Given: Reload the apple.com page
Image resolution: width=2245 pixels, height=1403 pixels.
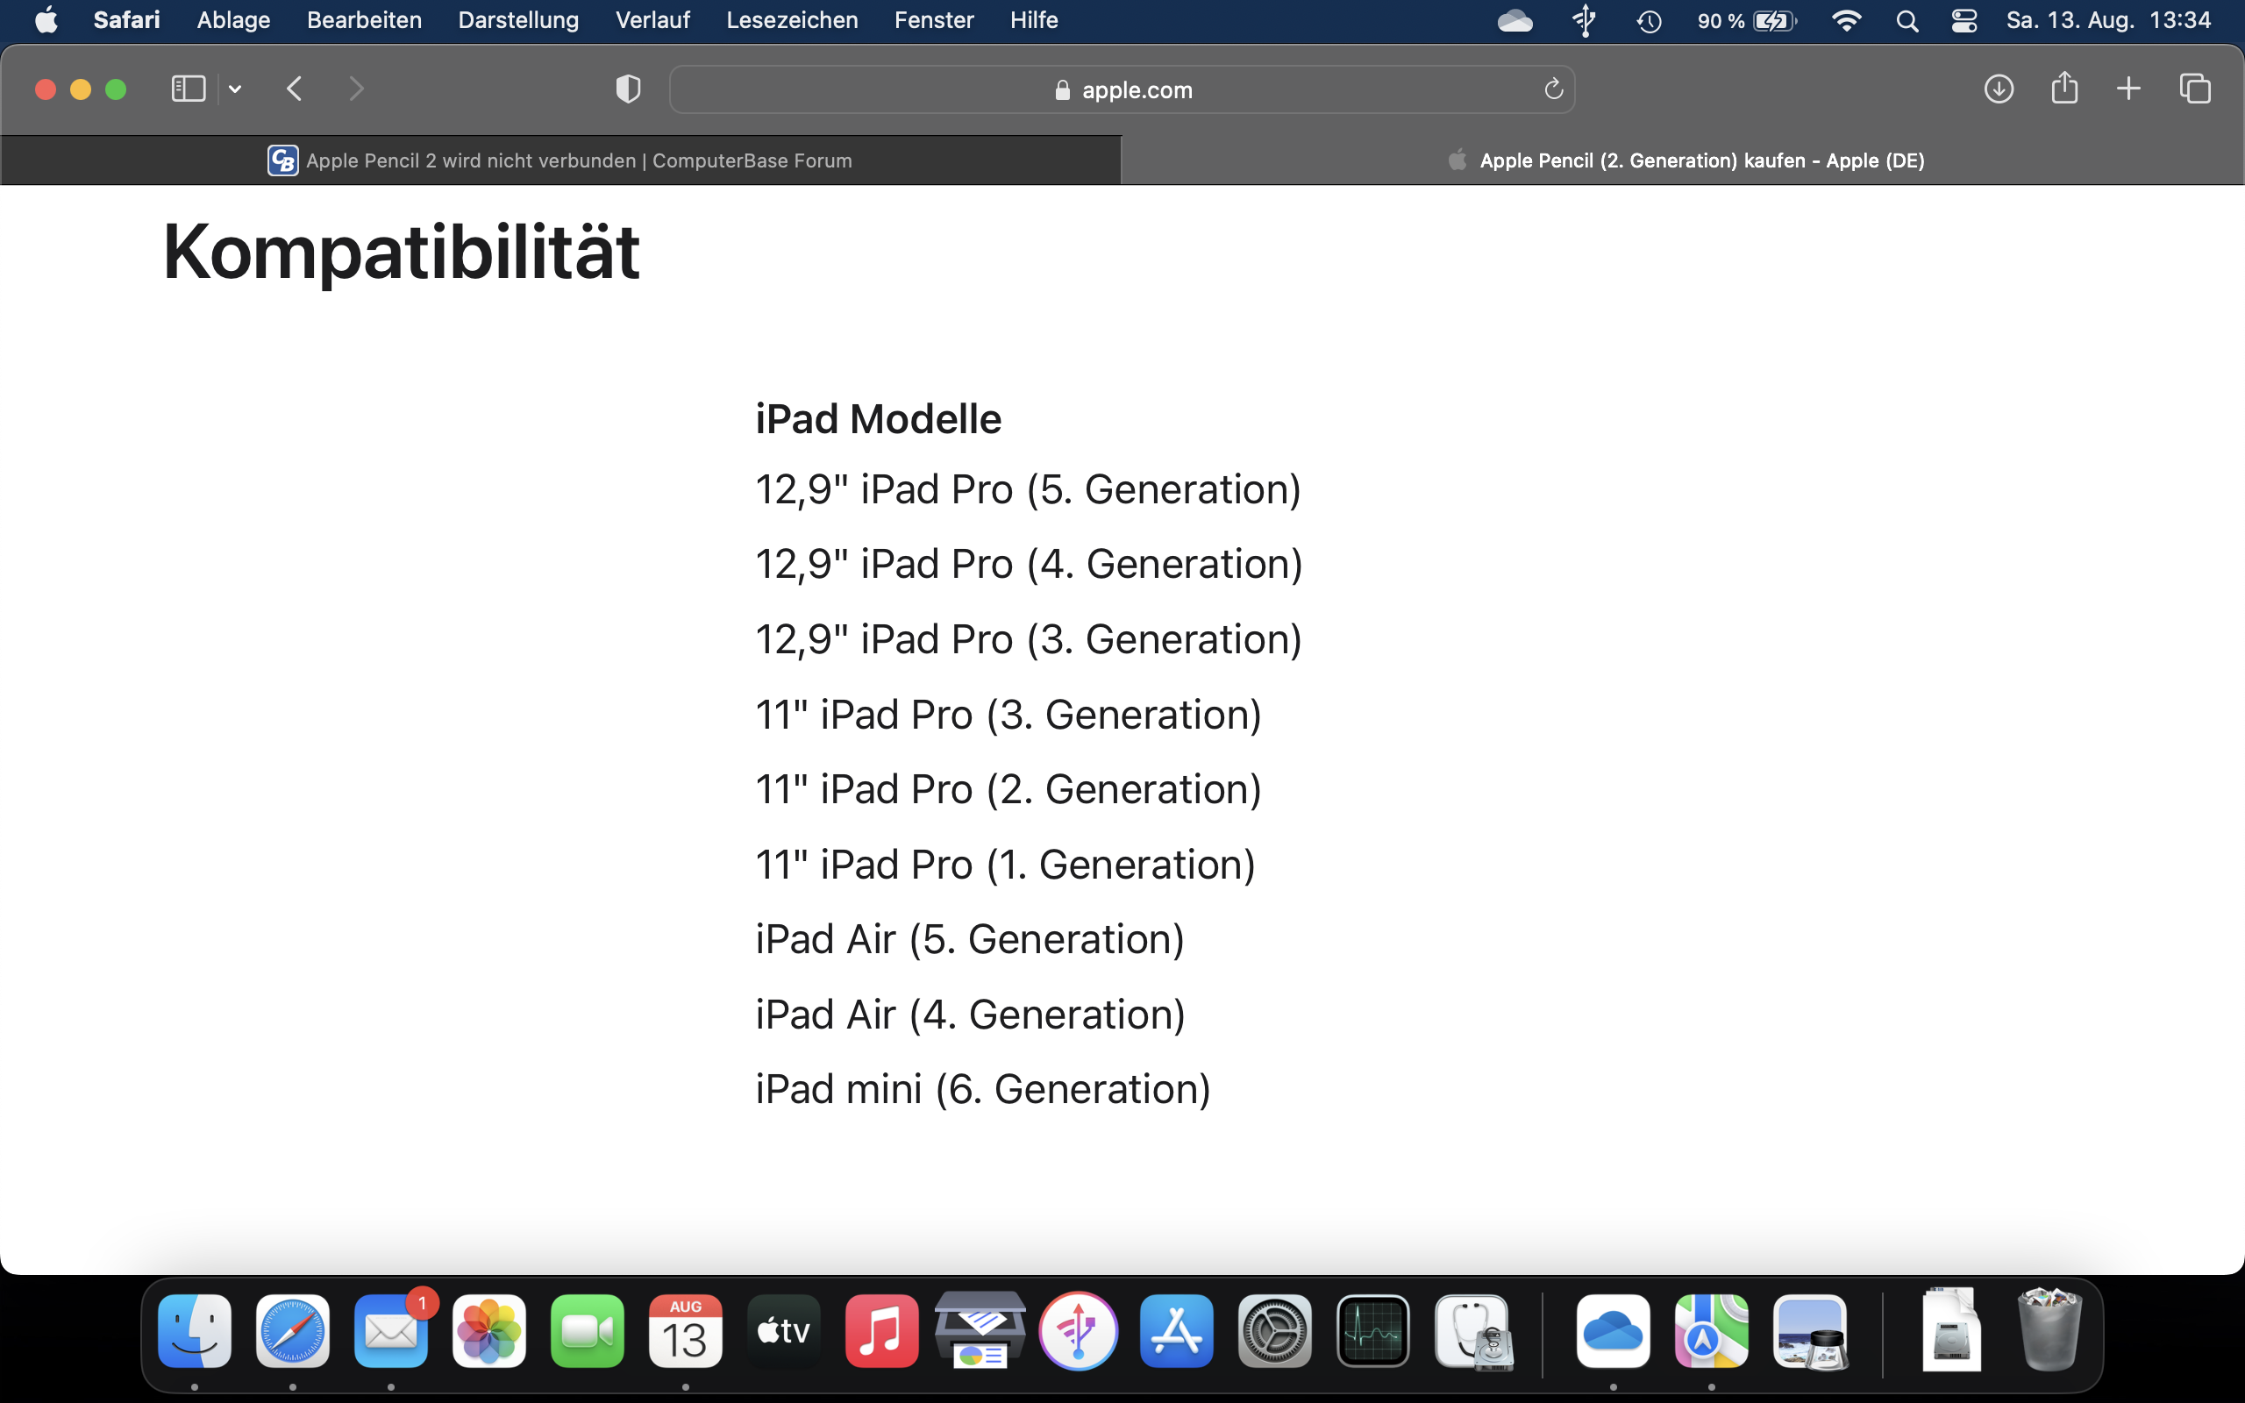Looking at the screenshot, I should click(1553, 89).
